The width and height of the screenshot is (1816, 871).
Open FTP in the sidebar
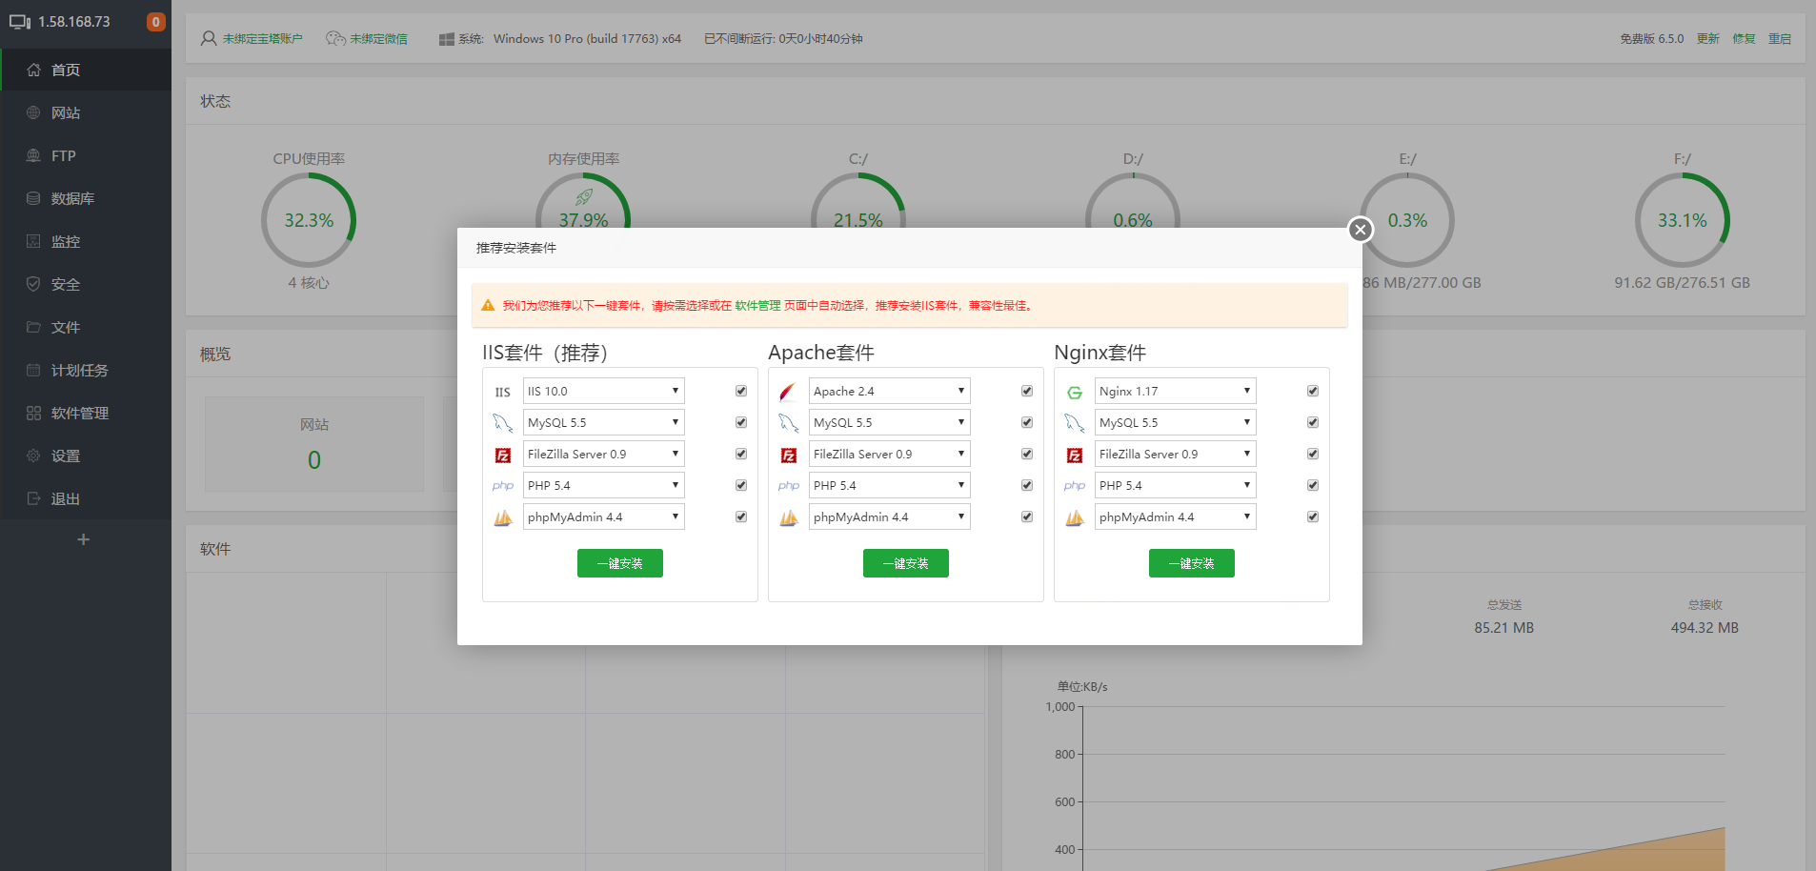[x=86, y=155]
